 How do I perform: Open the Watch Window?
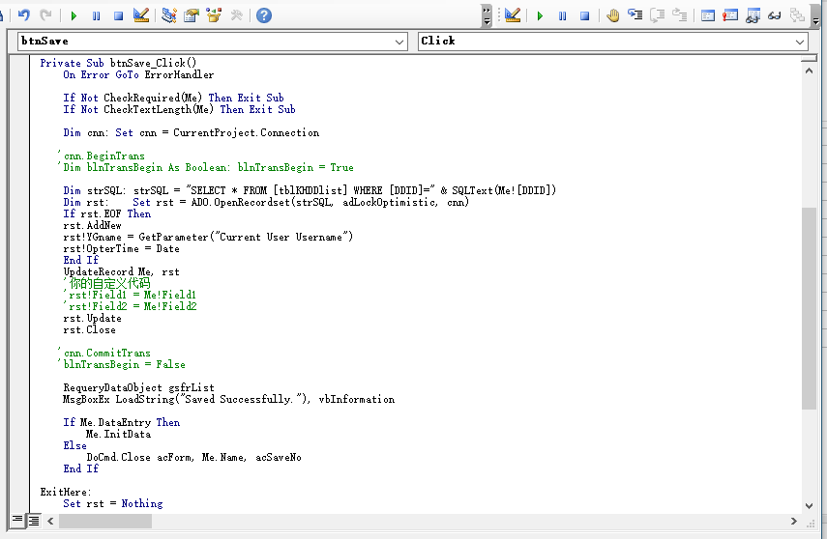(753, 15)
